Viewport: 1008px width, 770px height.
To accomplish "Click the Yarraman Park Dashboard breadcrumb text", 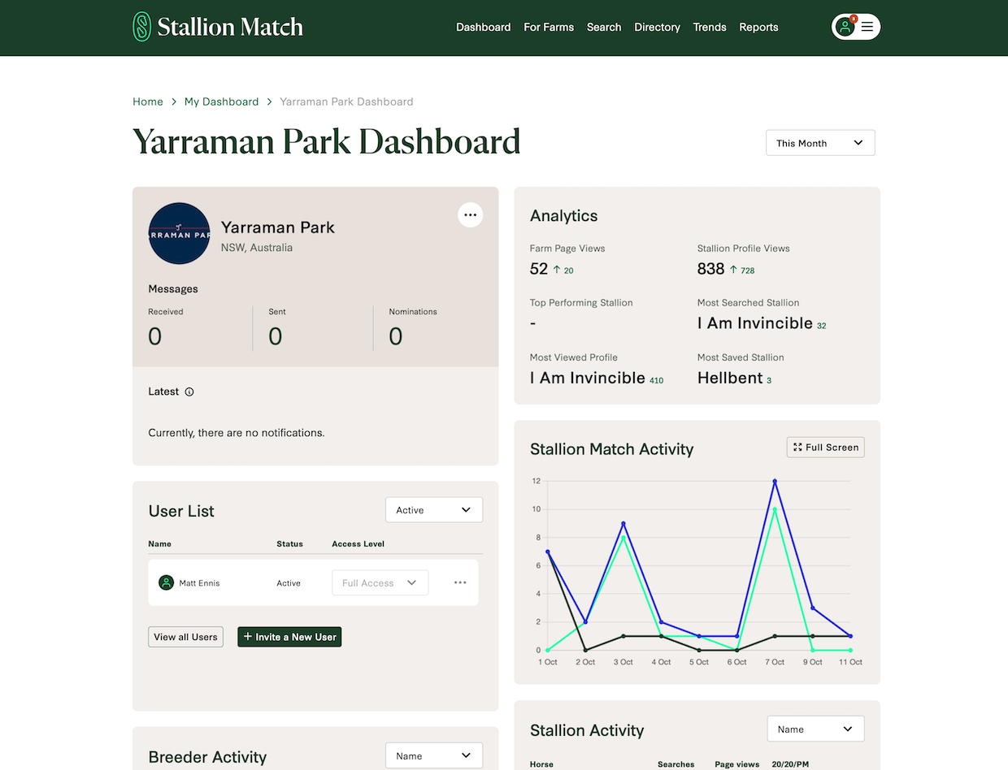I will (346, 102).
